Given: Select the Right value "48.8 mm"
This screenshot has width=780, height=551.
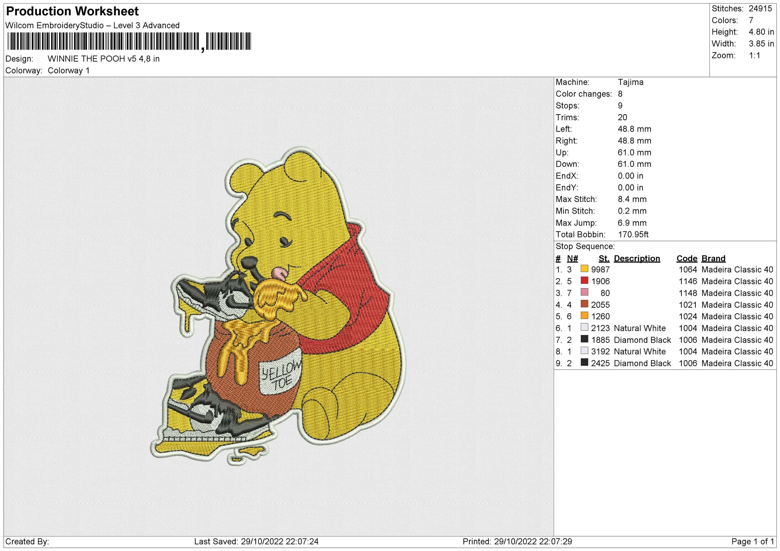Looking at the screenshot, I should point(635,141).
